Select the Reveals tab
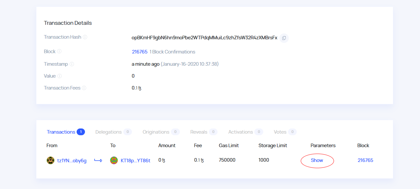This screenshot has width=420, height=189. 199,132
